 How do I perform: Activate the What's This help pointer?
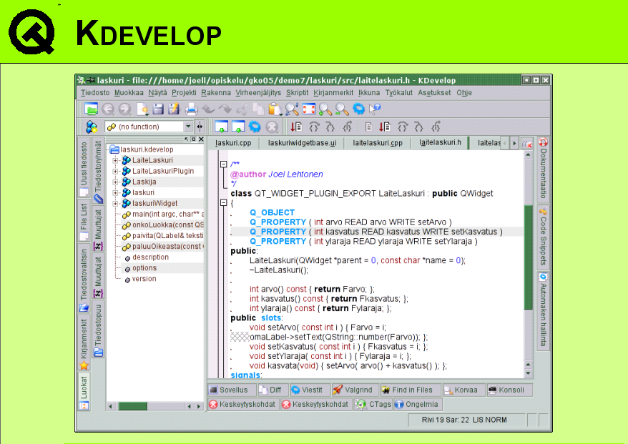click(x=375, y=109)
